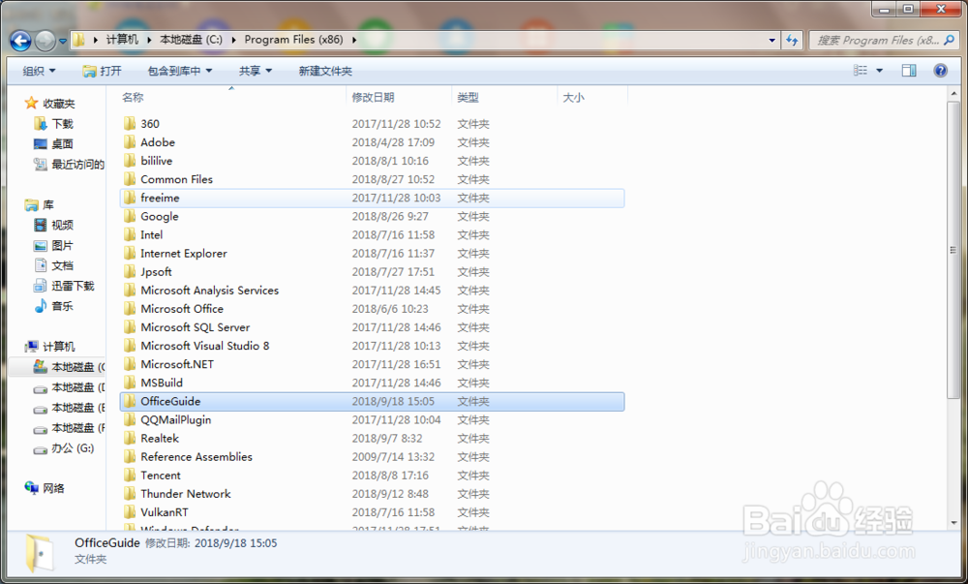Select the Realtek folder icon

(x=130, y=439)
